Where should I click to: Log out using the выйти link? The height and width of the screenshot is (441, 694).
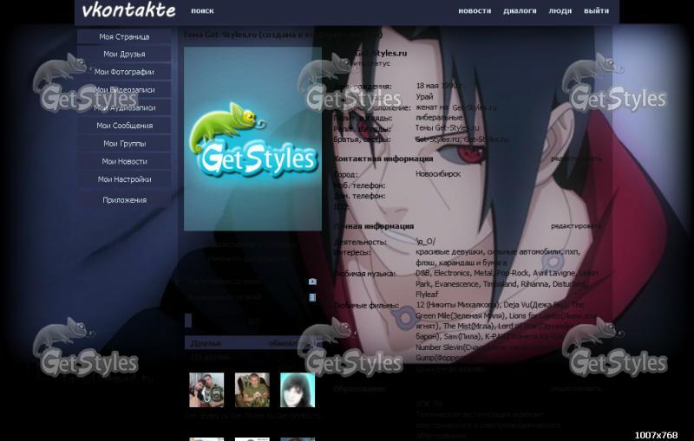[x=596, y=11]
